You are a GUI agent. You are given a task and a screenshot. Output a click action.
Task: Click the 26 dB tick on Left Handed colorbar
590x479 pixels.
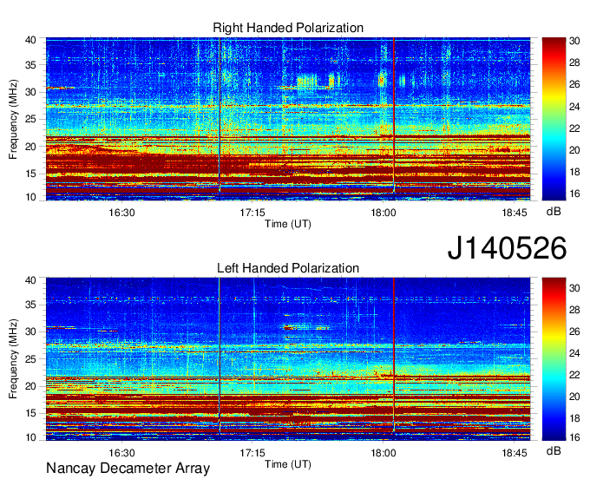coord(574,331)
